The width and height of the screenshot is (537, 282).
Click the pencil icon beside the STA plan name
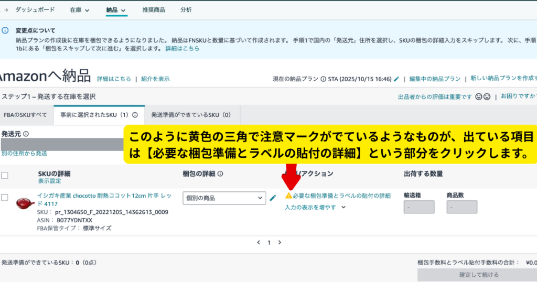396,79
